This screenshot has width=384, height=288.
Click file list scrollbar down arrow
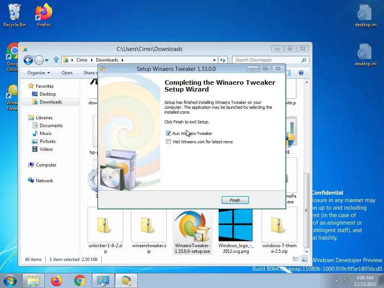(x=307, y=252)
